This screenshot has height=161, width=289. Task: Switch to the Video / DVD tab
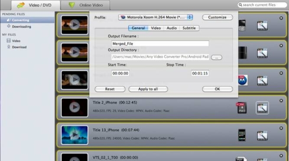(36, 5)
